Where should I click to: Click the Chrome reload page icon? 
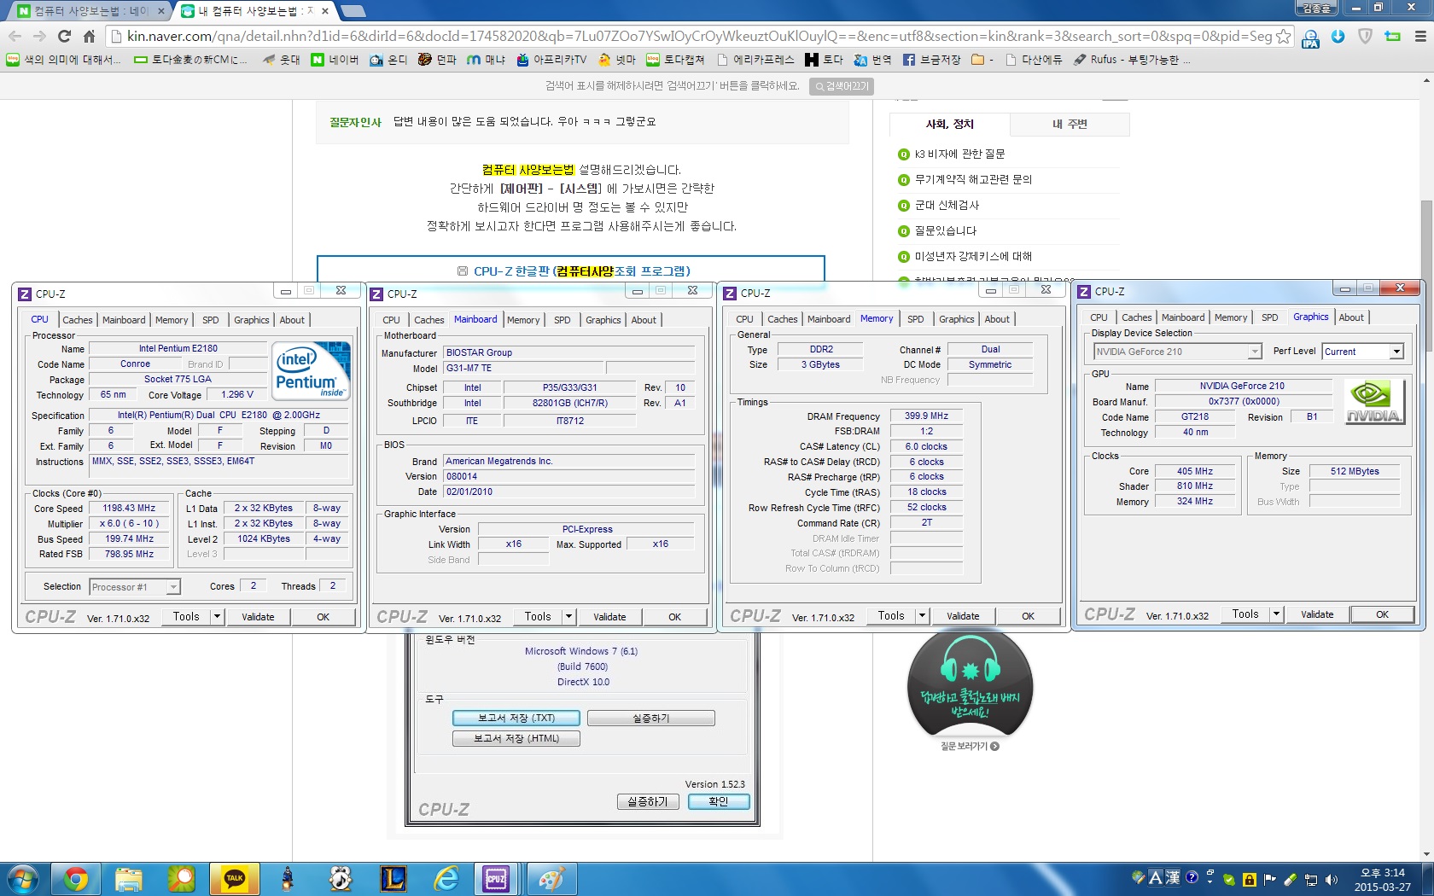tap(64, 36)
